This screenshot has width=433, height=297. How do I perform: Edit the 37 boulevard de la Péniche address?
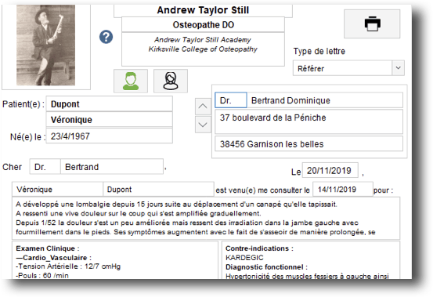[x=309, y=121]
